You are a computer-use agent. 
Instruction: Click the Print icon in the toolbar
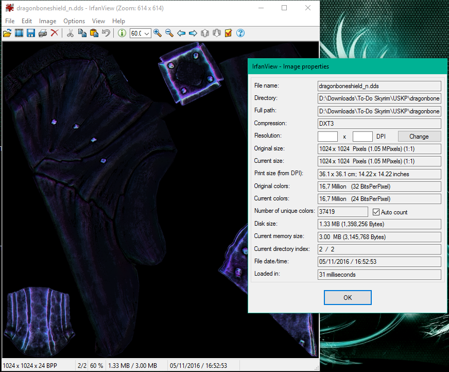[x=43, y=33]
